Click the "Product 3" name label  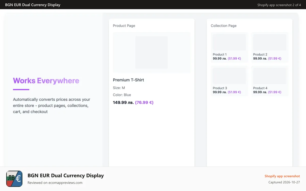click(220, 88)
